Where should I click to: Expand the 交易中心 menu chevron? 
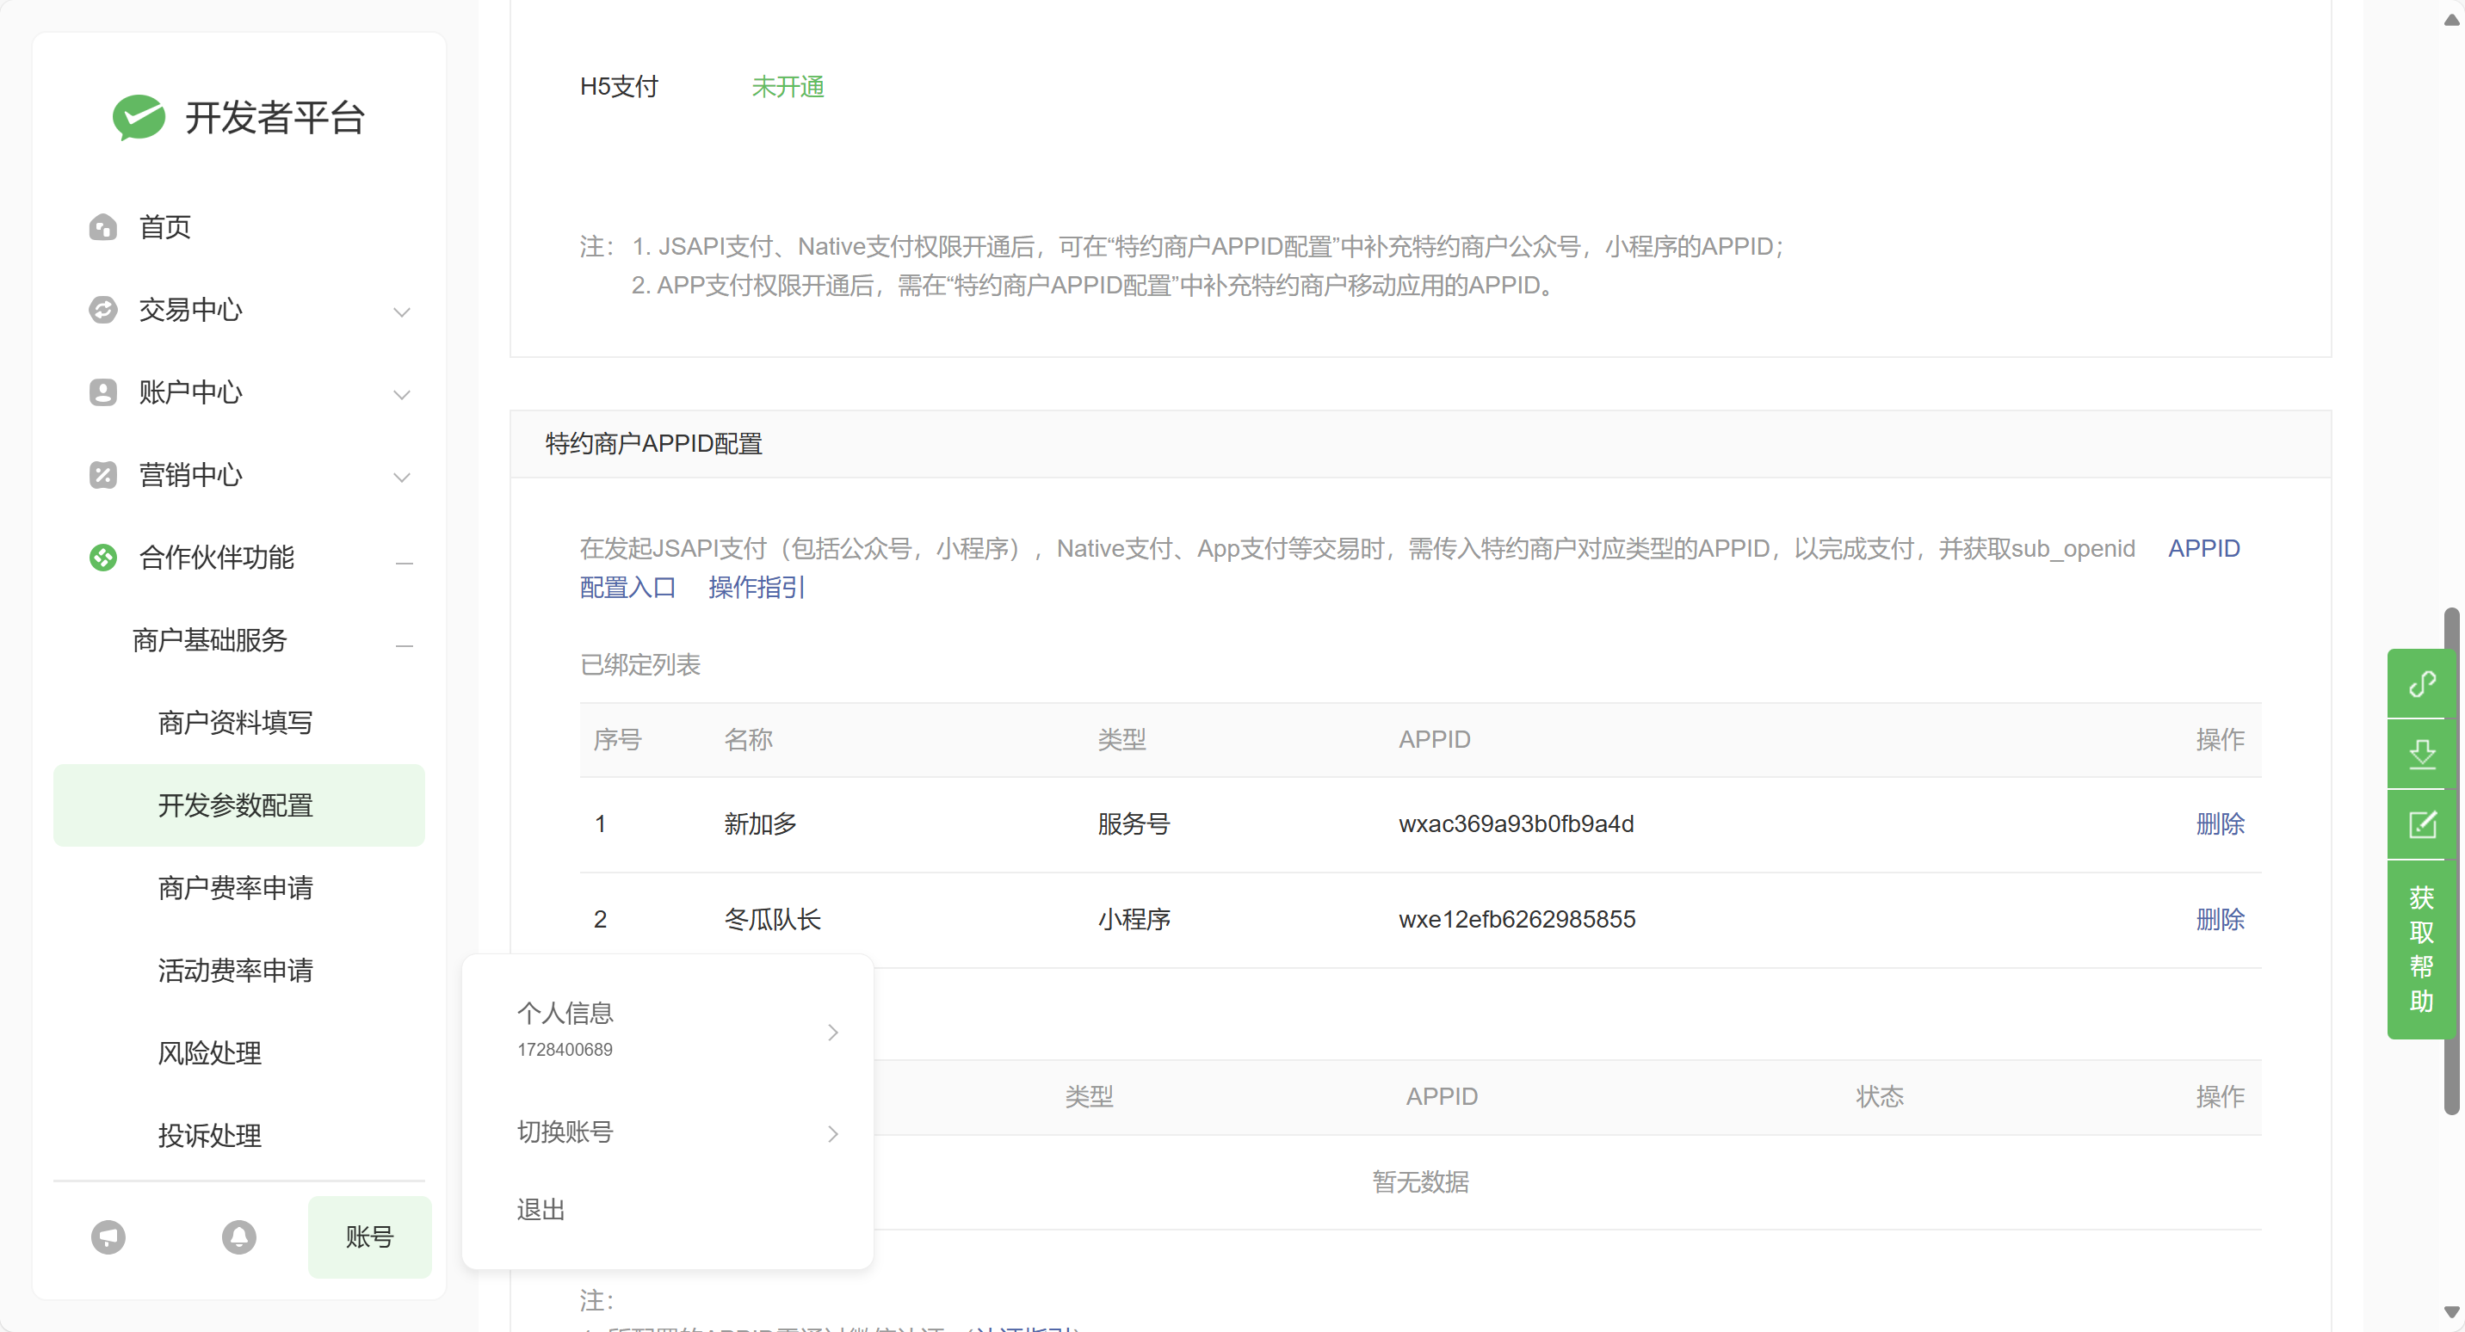402,312
